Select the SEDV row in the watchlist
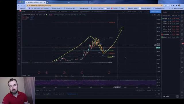Image resolution: width=184 pixels, height=104 pixels. pyautogui.click(x=170, y=37)
